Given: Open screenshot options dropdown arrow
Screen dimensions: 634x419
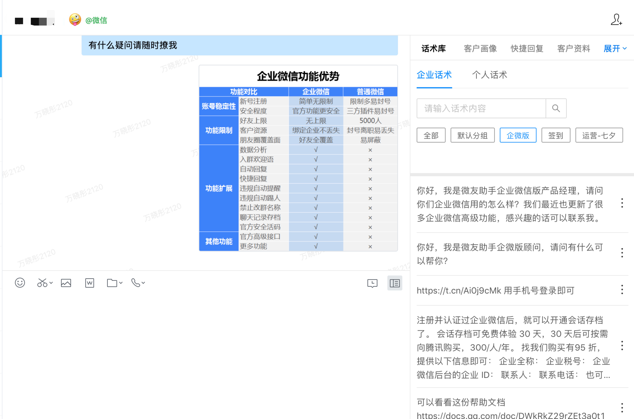Looking at the screenshot, I should (51, 283).
